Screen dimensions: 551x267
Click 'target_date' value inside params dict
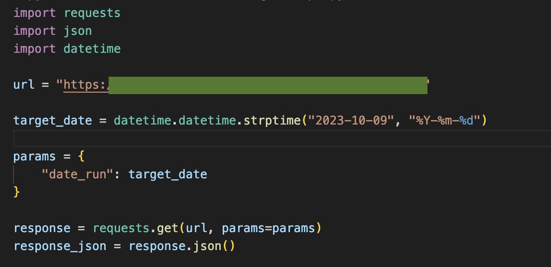pyautogui.click(x=167, y=174)
